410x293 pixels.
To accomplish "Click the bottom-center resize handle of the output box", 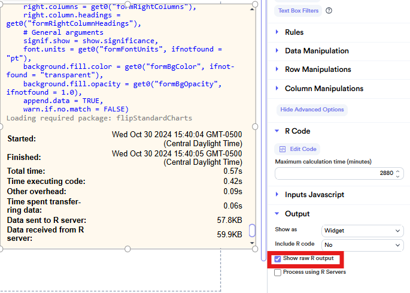I will (127, 249).
